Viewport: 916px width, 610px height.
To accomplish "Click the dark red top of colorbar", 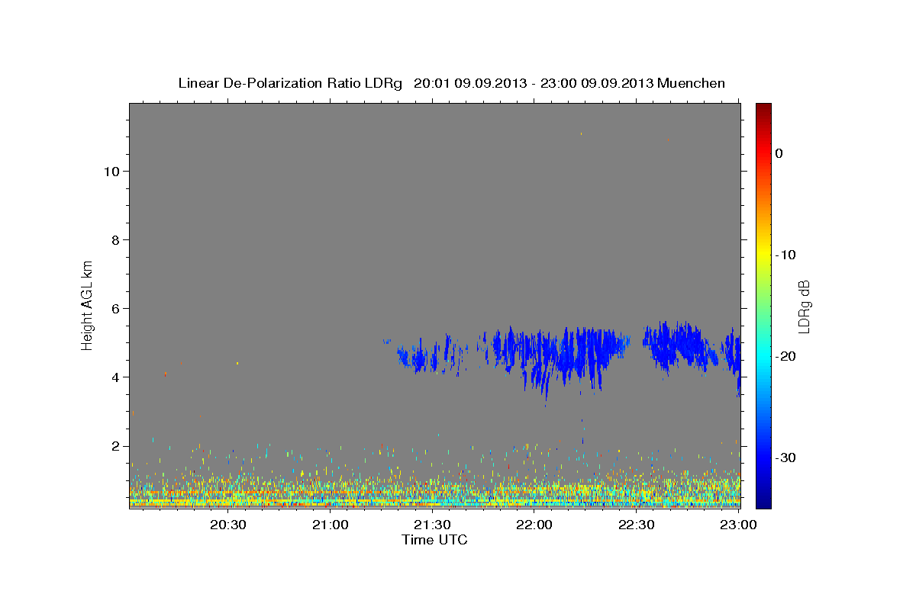I will tap(763, 109).
